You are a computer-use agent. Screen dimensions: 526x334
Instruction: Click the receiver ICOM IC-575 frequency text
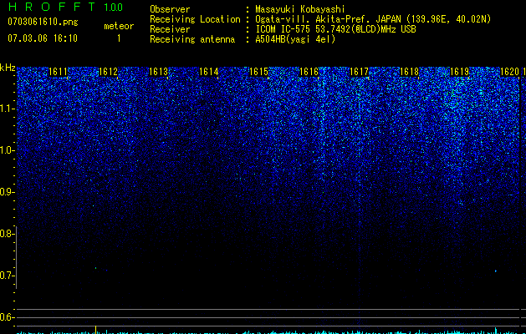click(x=335, y=29)
